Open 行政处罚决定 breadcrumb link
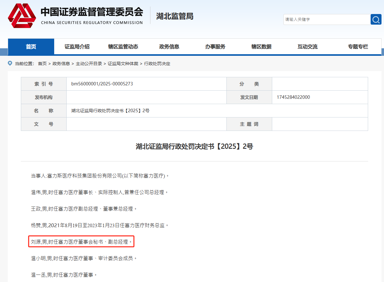The image size is (384, 282). 157,64
